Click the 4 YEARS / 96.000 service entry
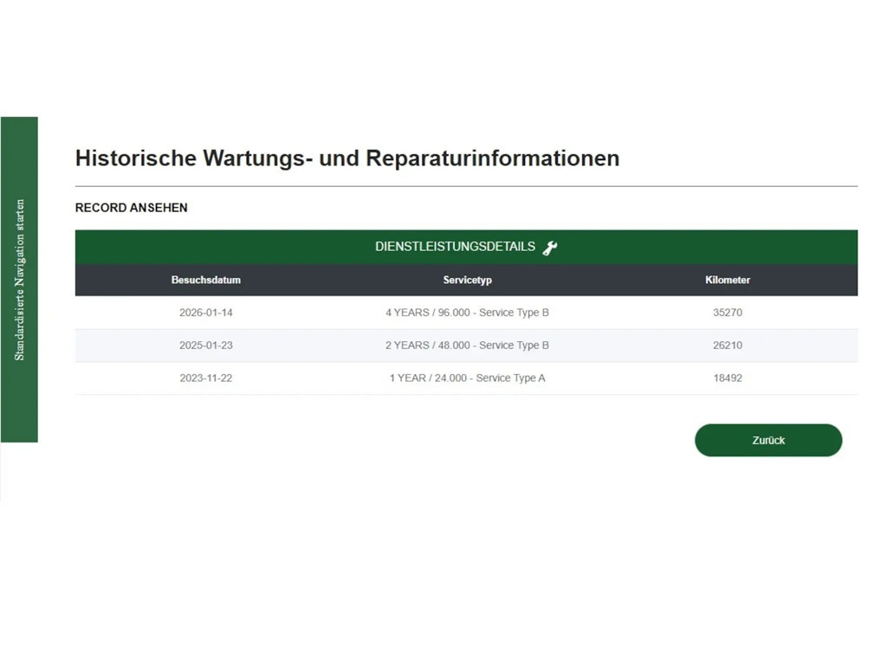The width and height of the screenshot is (887, 665). tap(467, 313)
